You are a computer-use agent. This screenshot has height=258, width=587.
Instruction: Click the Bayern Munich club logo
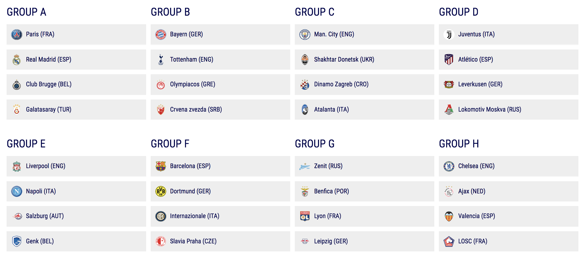[161, 35]
